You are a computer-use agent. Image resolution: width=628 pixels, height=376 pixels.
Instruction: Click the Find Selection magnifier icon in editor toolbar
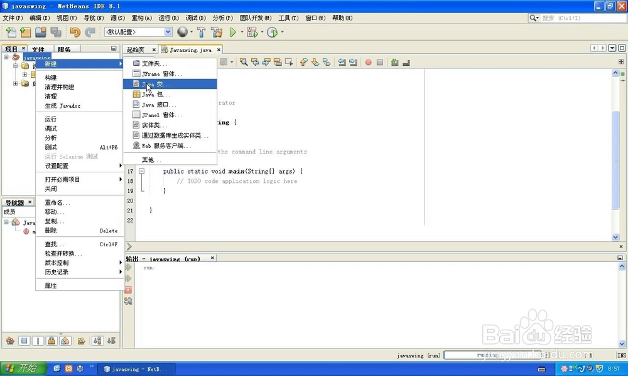pyautogui.click(x=244, y=62)
